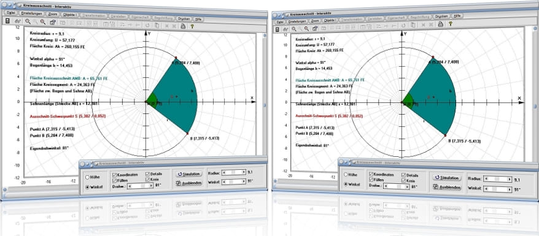Open the Hilfe menu in left window
The image size is (539, 236).
(x=198, y=19)
